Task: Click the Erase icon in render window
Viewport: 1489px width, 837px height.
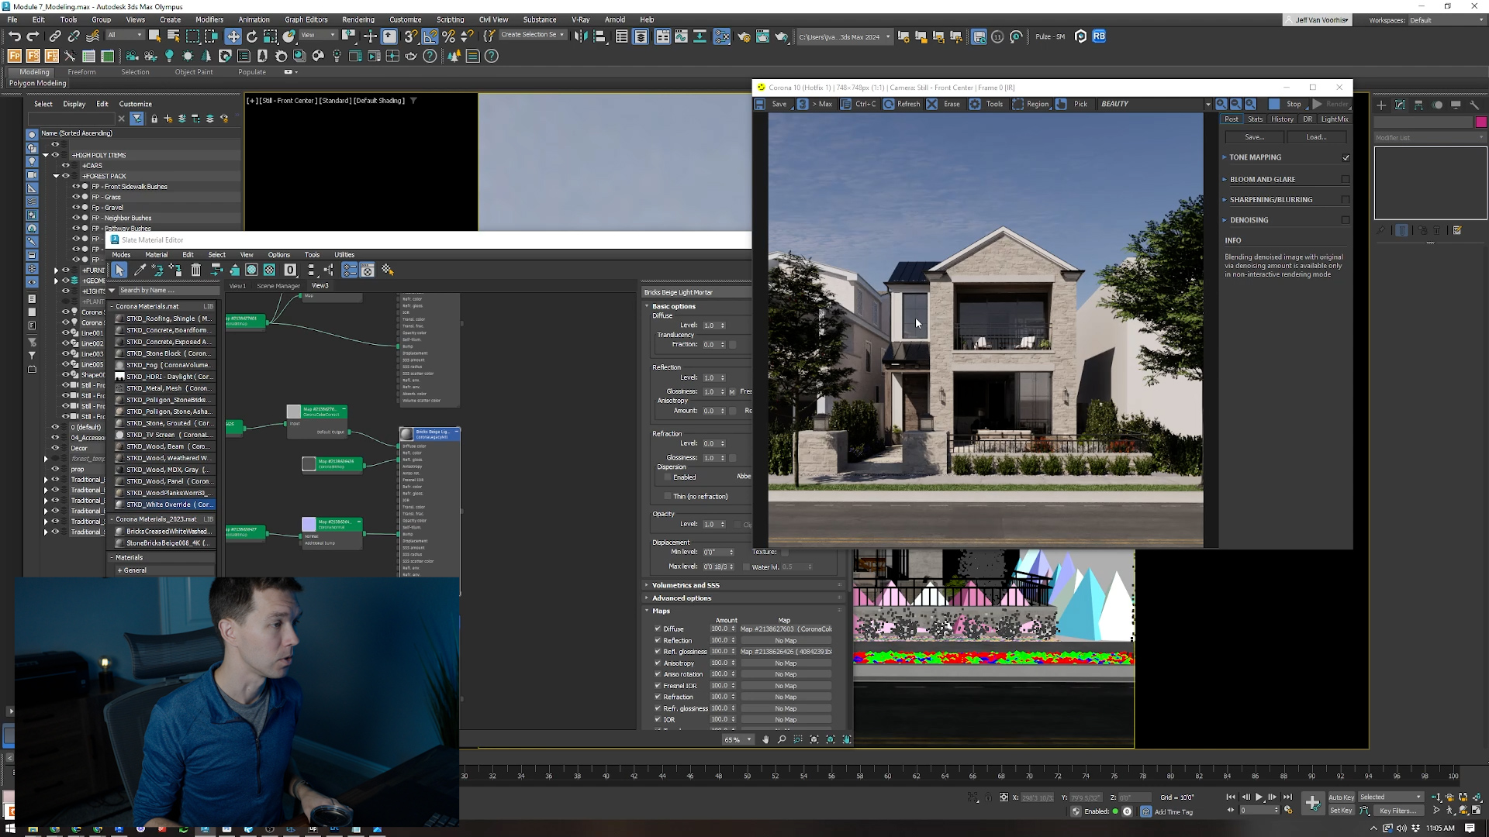Action: point(933,104)
